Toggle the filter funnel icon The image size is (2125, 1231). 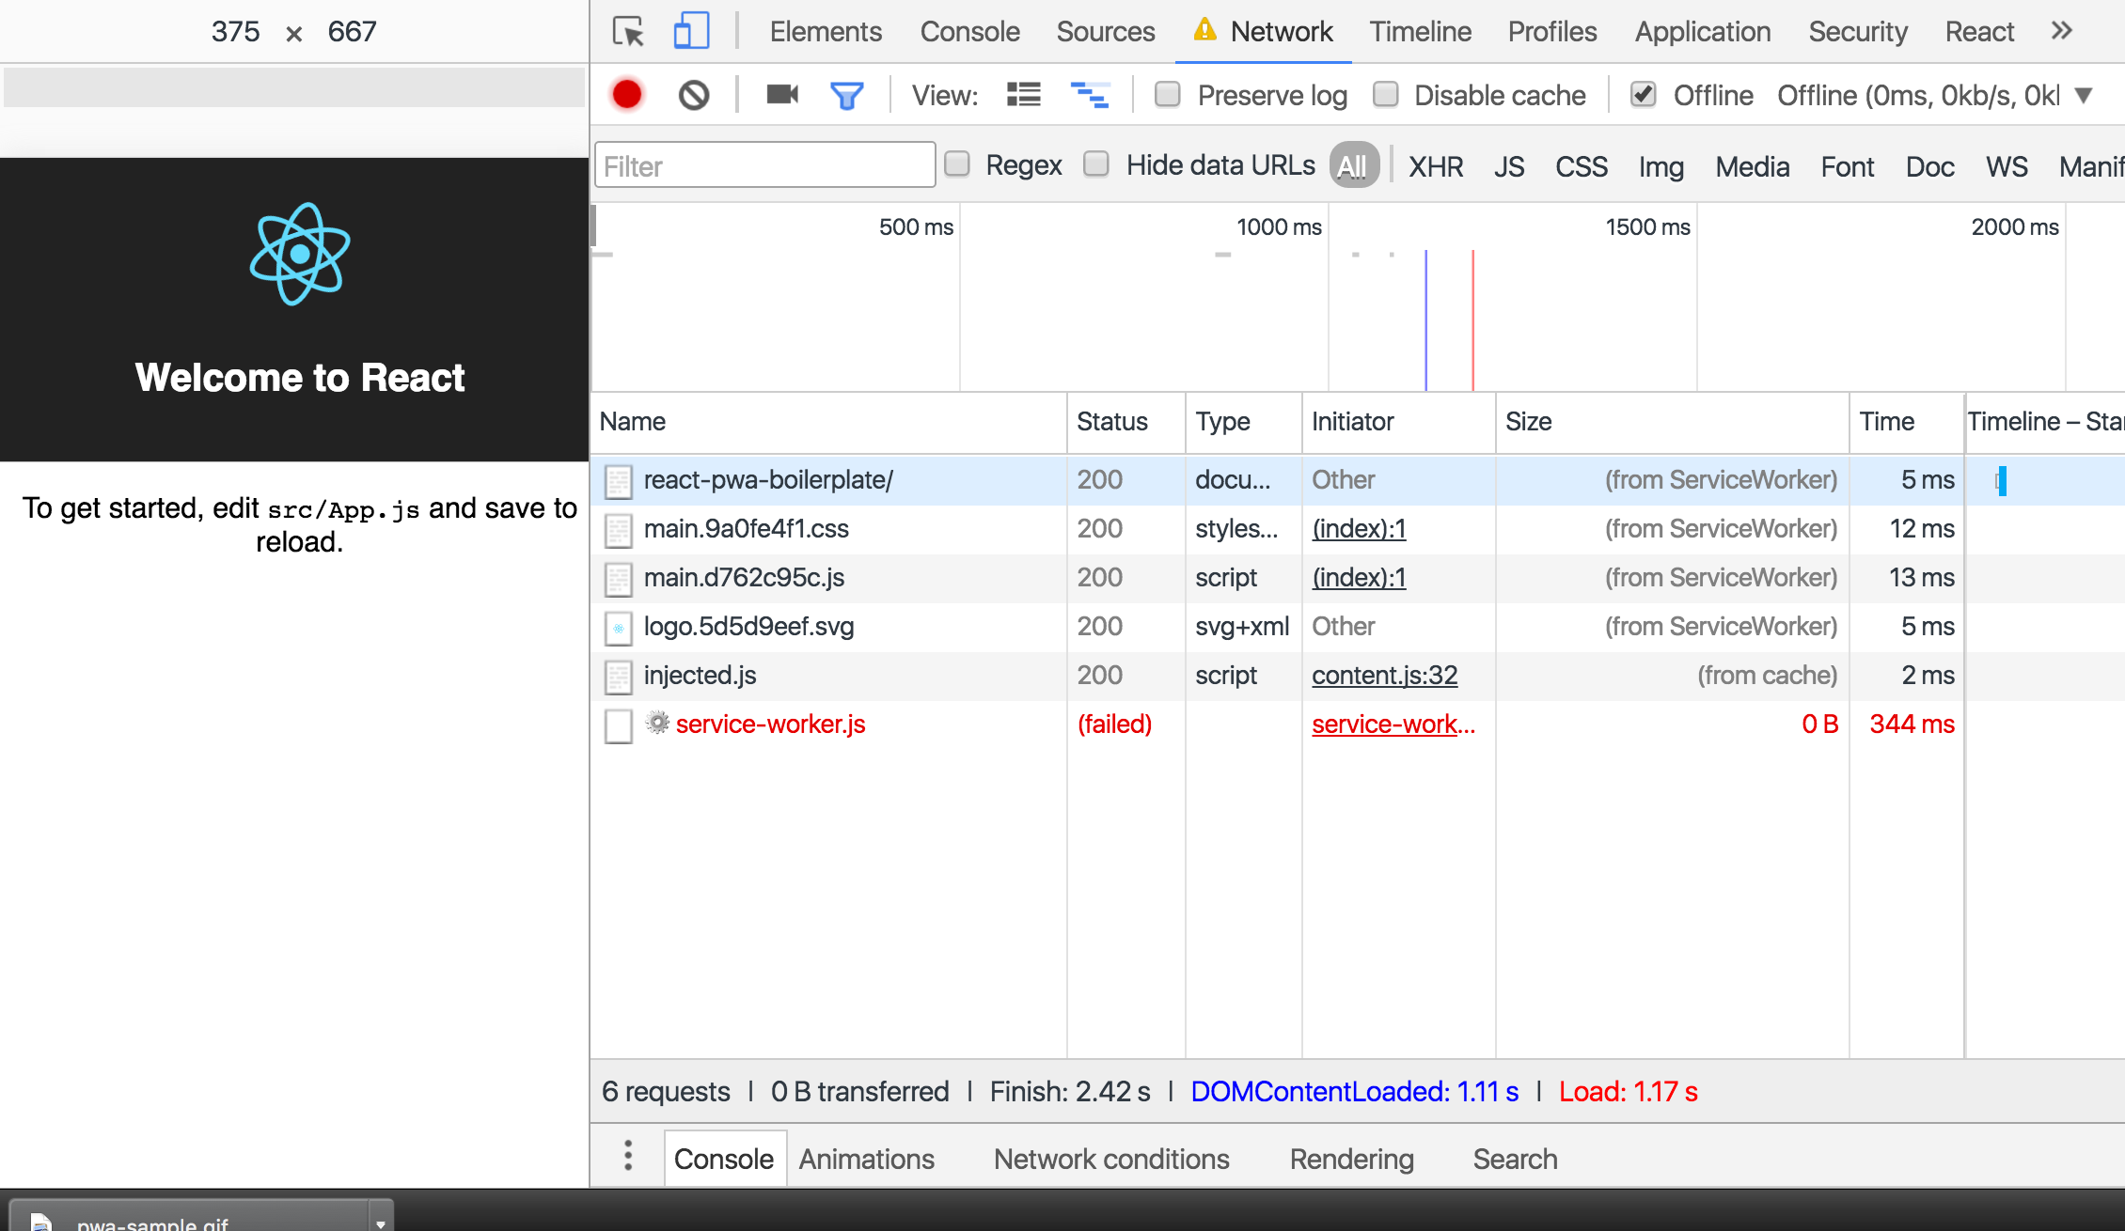tap(846, 96)
